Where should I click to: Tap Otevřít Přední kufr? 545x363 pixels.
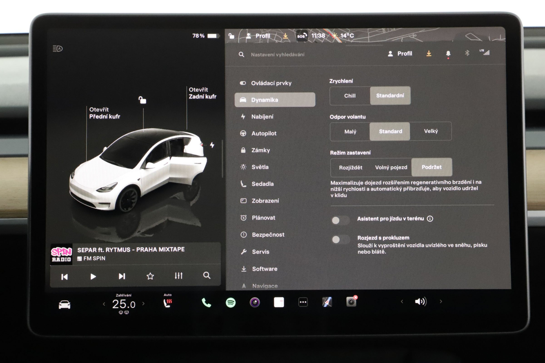pos(104,113)
